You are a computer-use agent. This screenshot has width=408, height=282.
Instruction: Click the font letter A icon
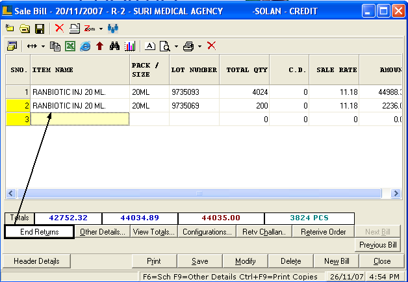click(150, 46)
